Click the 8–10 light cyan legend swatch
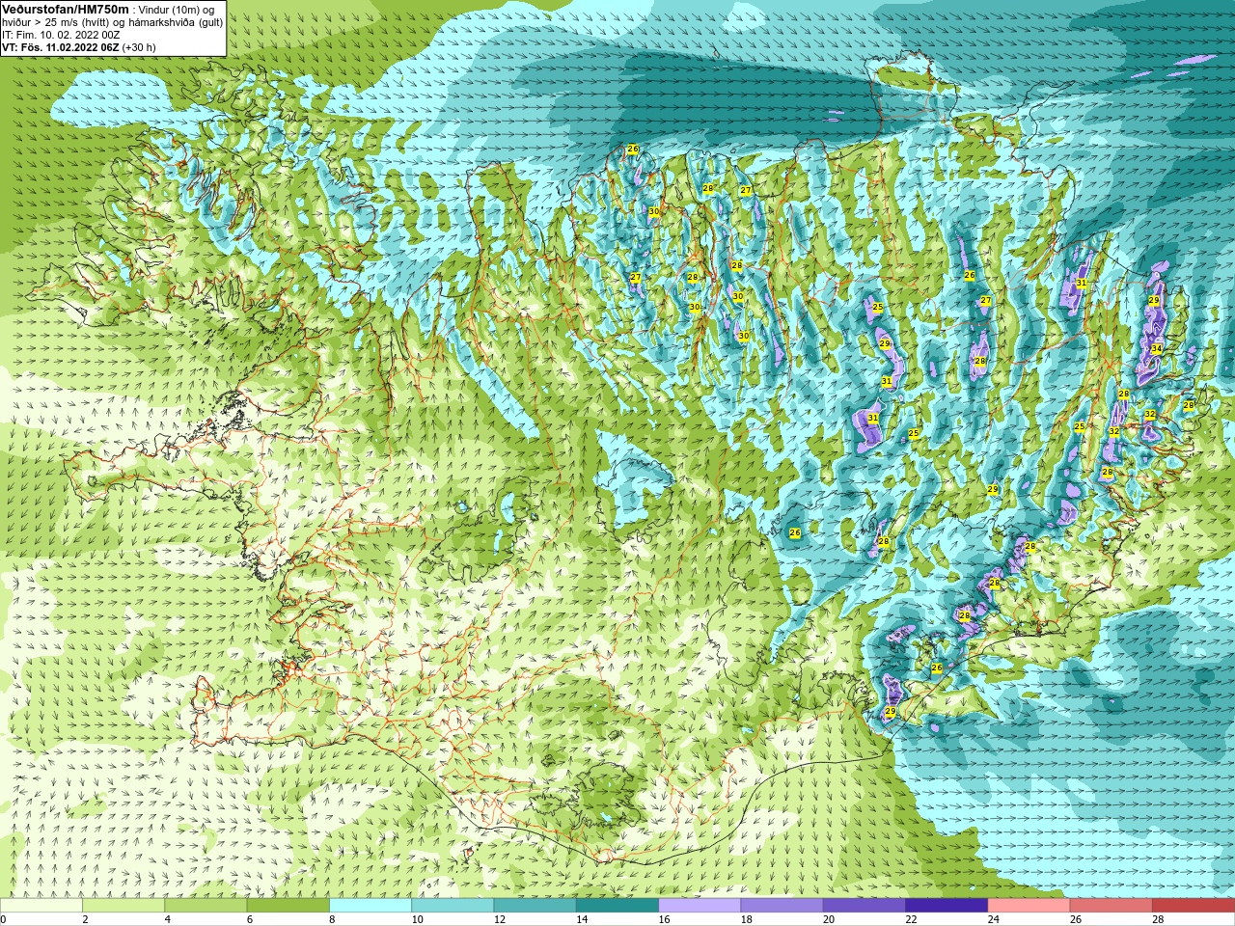 pos(370,906)
